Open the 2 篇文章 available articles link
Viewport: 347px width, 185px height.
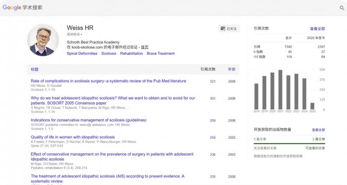319,139
